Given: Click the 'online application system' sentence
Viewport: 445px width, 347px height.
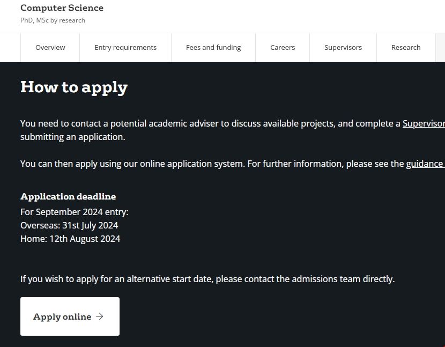Looking at the screenshot, I should click(212, 164).
